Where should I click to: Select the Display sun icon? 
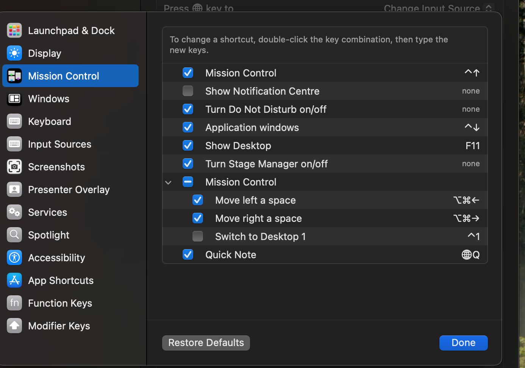(x=14, y=53)
